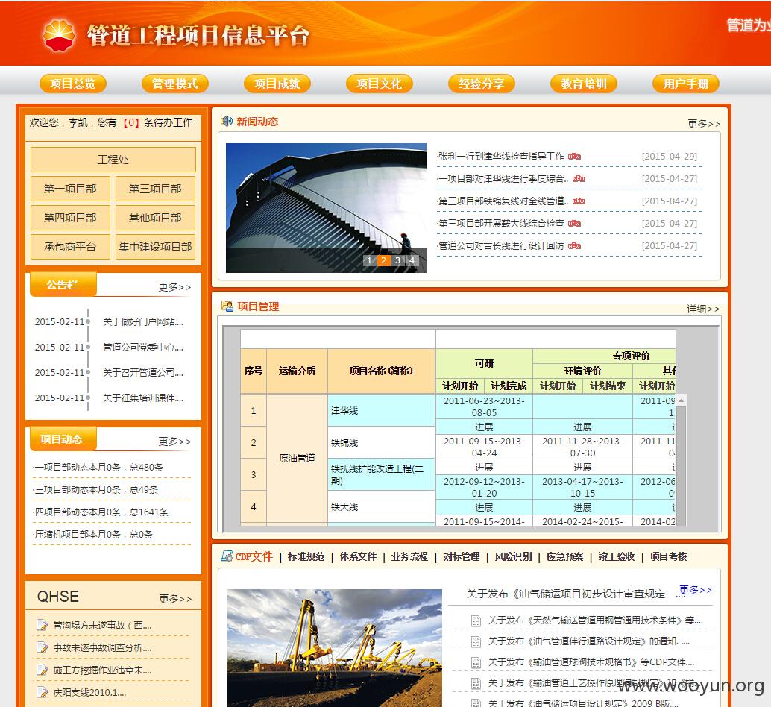Click the 津华线 project name cell
The height and width of the screenshot is (707, 771).
382,410
